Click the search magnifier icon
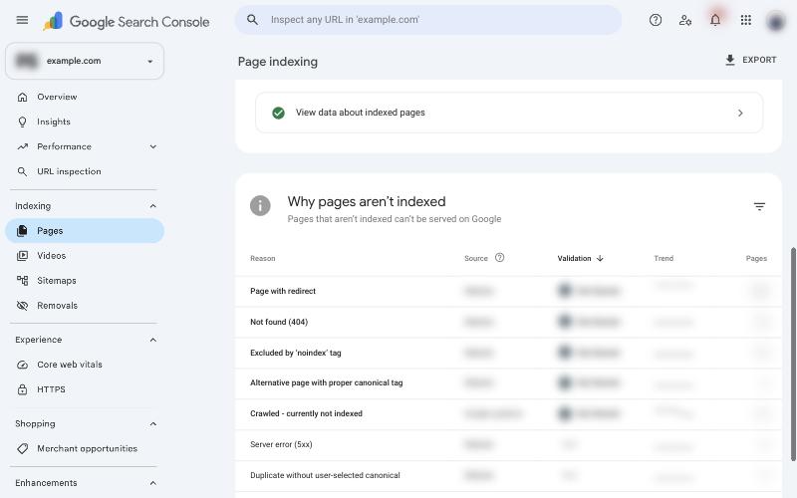This screenshot has width=797, height=498. tap(252, 20)
